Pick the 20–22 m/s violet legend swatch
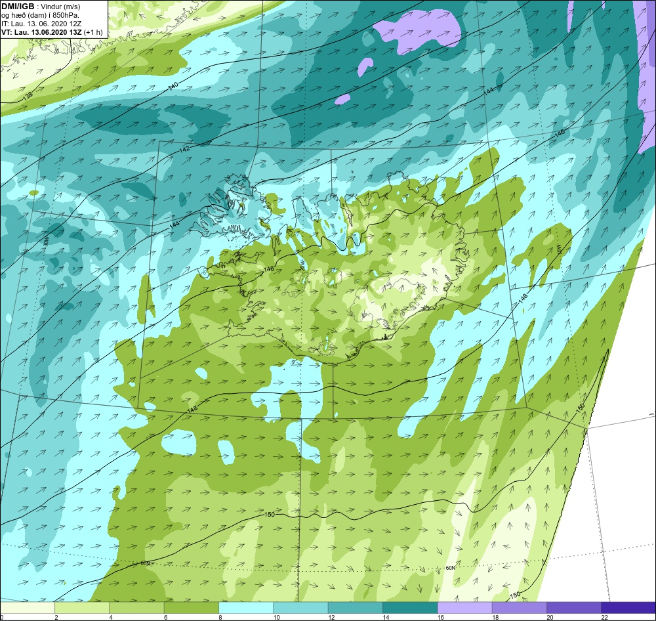The width and height of the screenshot is (656, 621). click(x=574, y=607)
